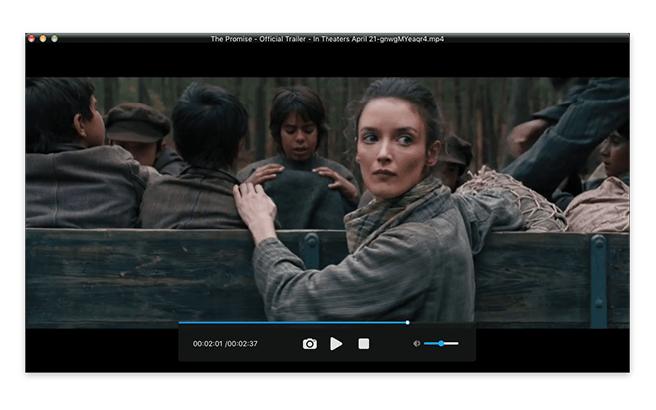
Task: Click the progress bar playhead knob
Action: [x=407, y=323]
